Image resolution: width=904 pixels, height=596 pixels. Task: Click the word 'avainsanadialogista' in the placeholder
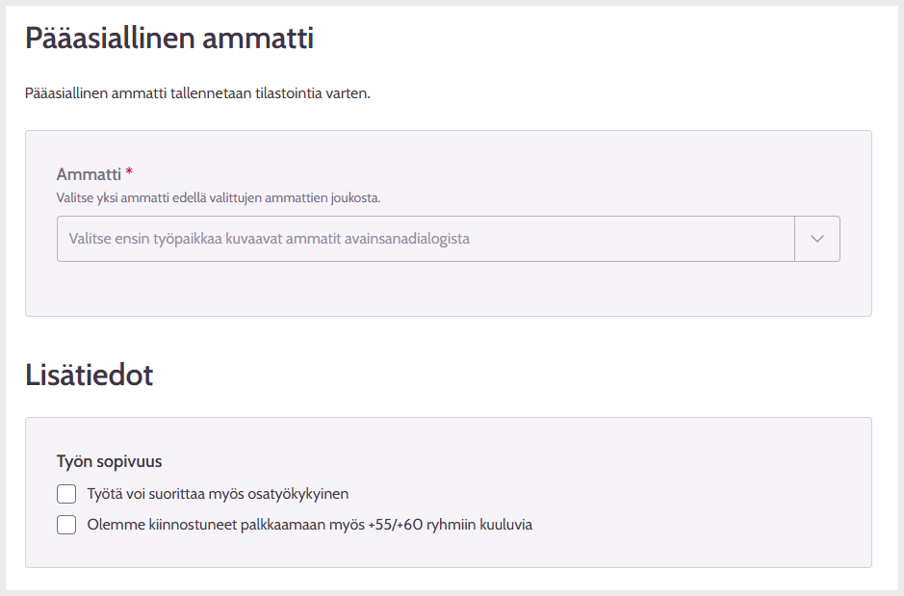pos(406,239)
